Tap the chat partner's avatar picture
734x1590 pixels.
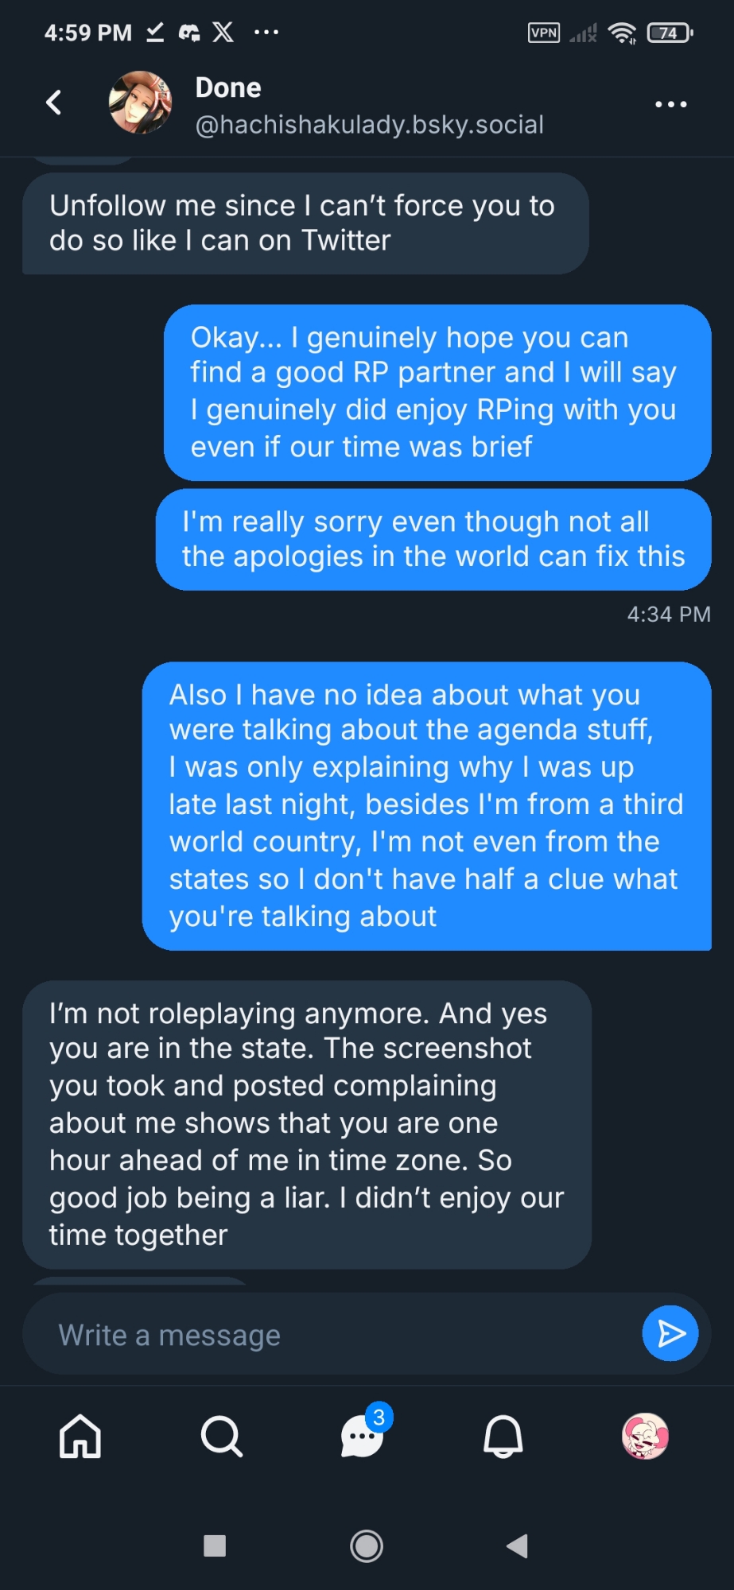click(x=140, y=103)
